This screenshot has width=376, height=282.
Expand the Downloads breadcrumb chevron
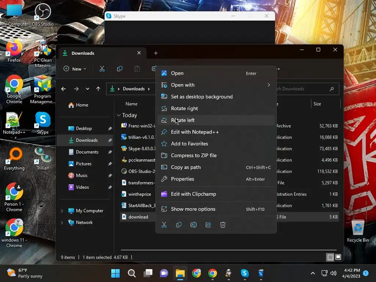(x=149, y=89)
